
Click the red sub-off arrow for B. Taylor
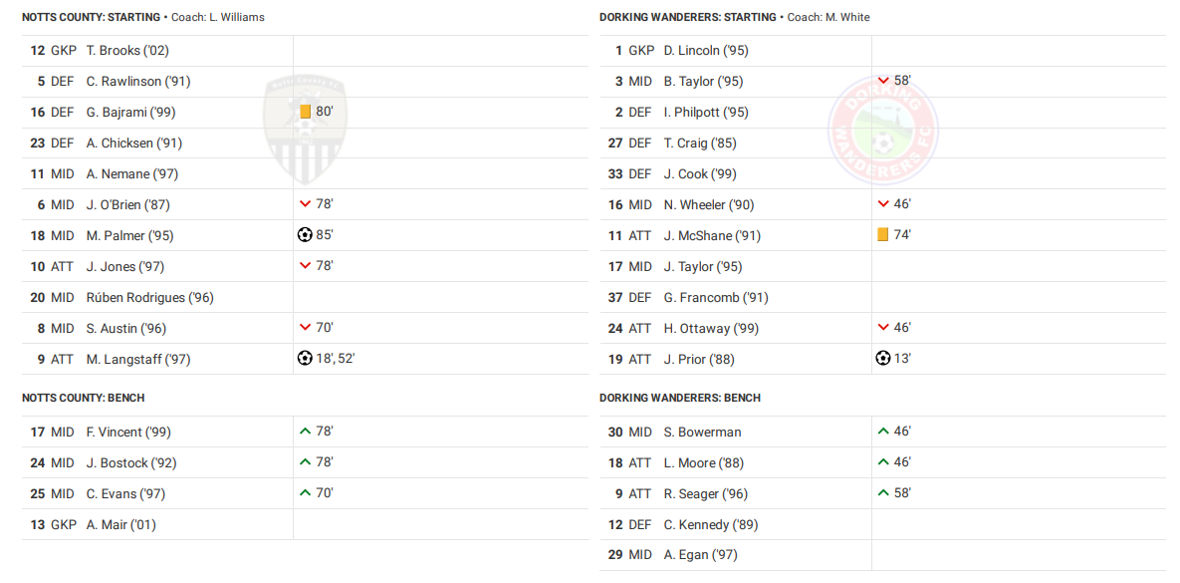883,81
